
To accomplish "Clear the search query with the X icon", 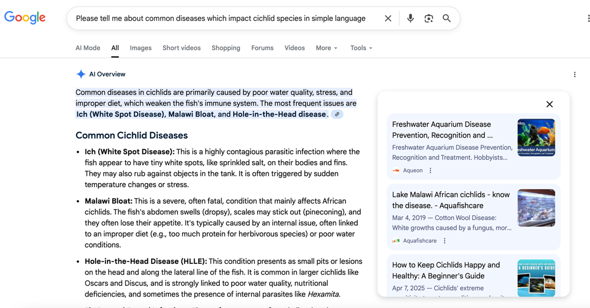I will (x=388, y=18).
